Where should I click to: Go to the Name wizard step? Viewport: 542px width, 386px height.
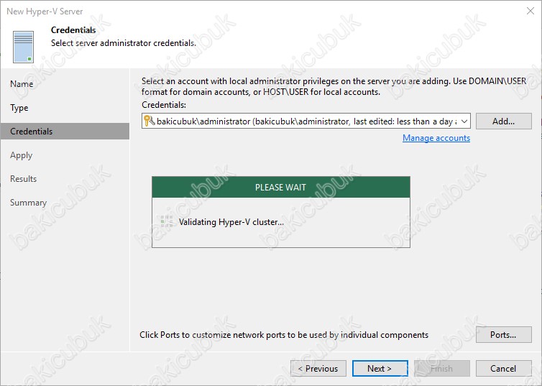[x=22, y=84]
